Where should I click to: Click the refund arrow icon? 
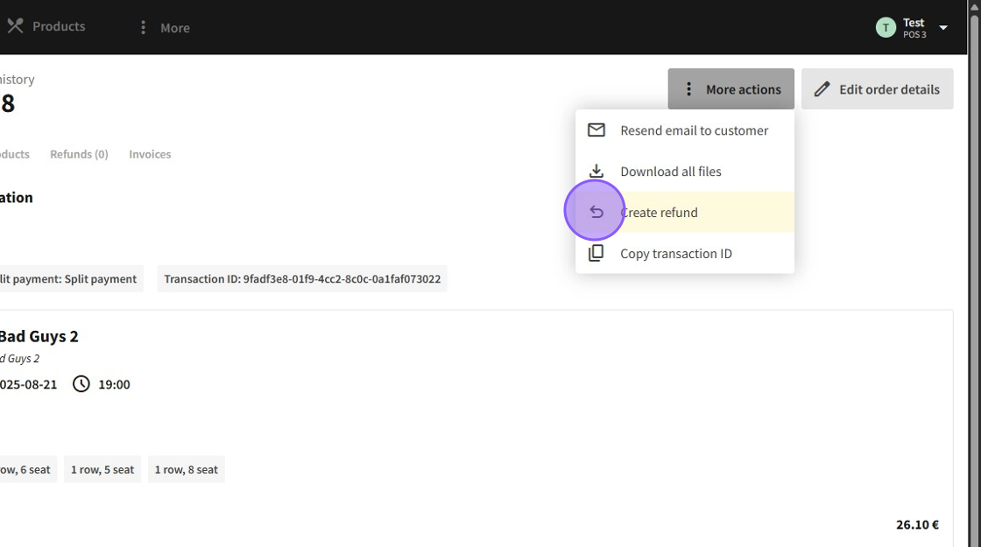point(596,212)
